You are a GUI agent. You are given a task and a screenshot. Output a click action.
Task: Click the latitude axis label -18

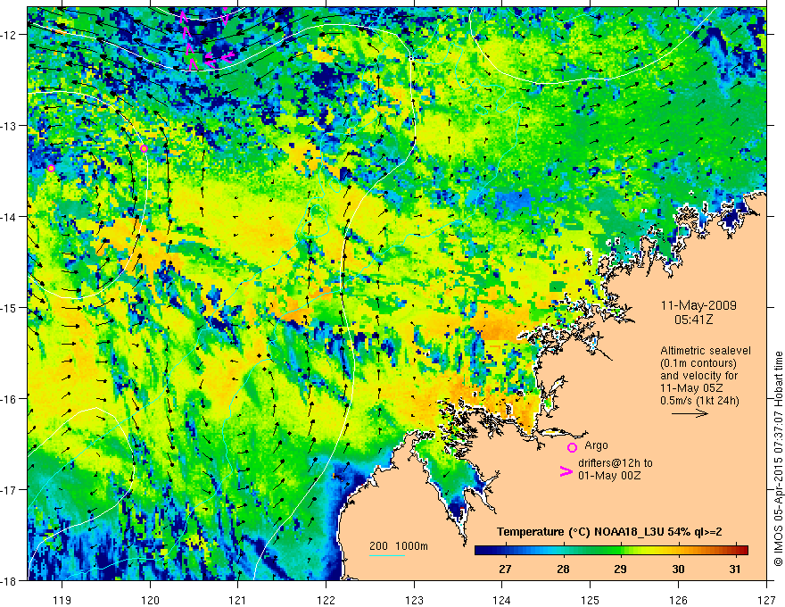[x=10, y=581]
